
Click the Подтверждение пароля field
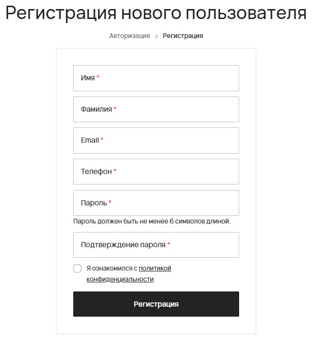coord(156,245)
